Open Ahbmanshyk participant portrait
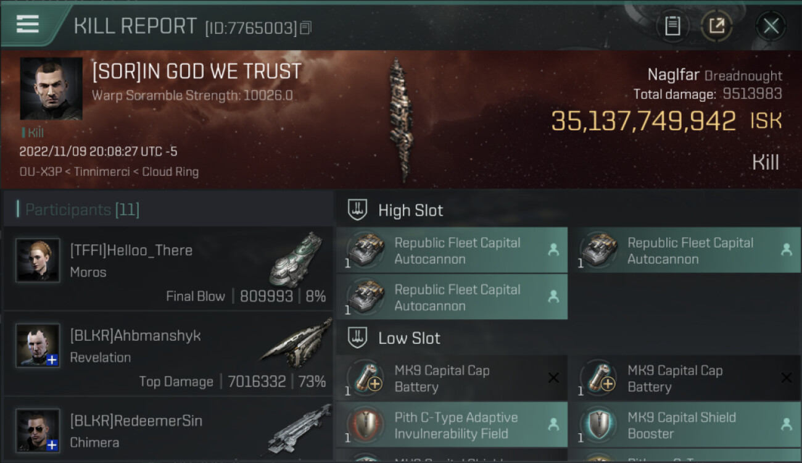Screen dimensions: 802x463 tap(38, 346)
